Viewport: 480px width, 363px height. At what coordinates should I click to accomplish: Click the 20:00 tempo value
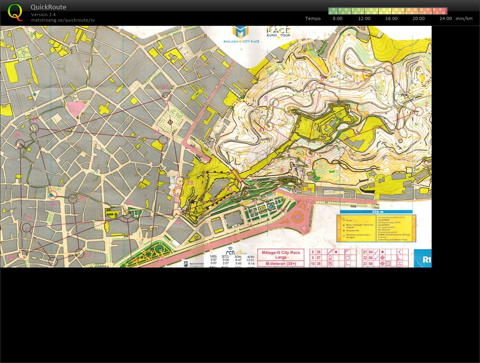point(419,18)
